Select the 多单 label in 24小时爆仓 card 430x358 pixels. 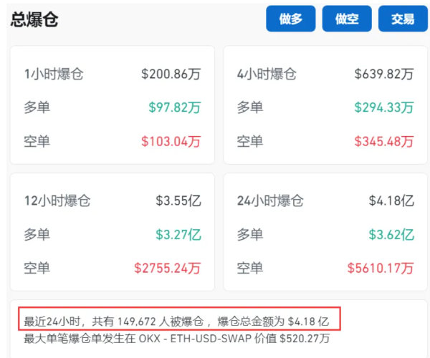[x=250, y=235]
